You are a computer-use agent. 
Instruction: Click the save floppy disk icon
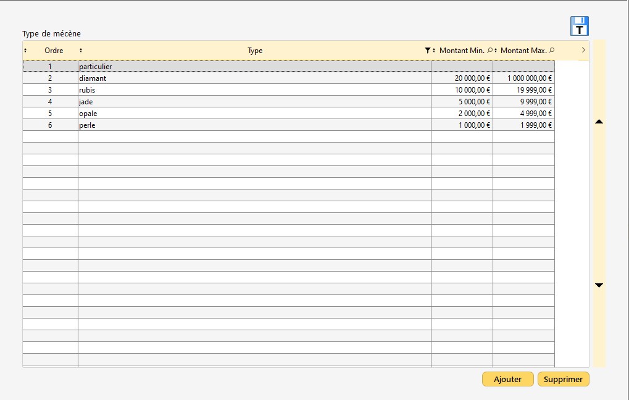pyautogui.click(x=579, y=26)
